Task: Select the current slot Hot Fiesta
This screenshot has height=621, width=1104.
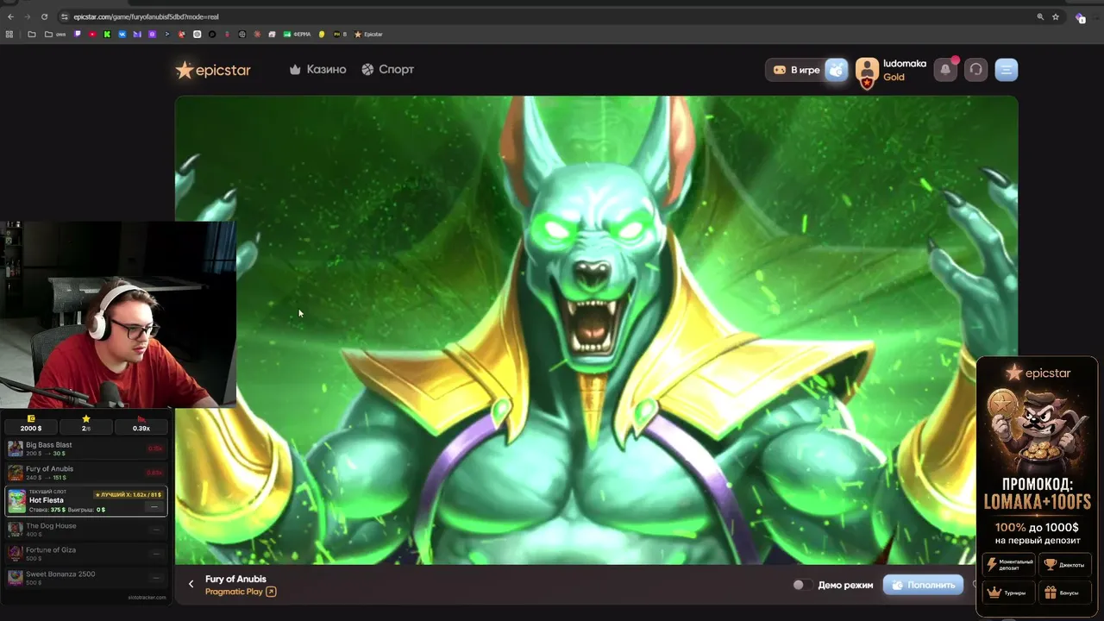Action: (x=86, y=501)
